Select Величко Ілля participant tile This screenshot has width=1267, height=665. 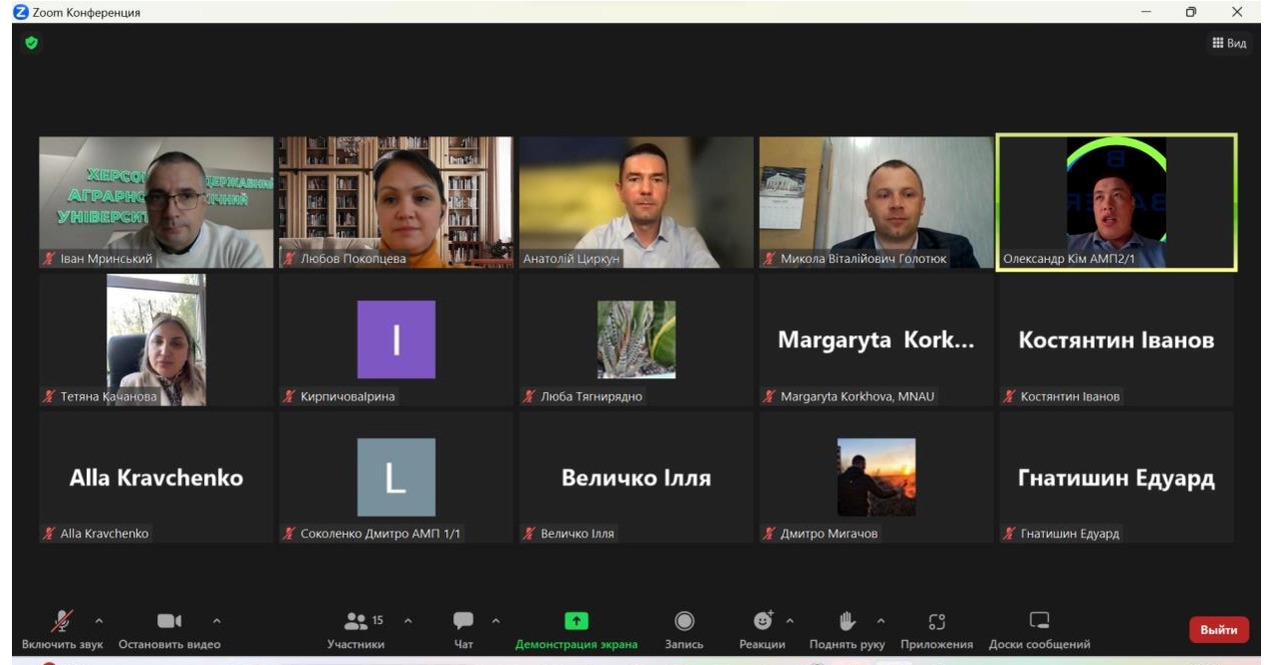pyautogui.click(x=636, y=477)
